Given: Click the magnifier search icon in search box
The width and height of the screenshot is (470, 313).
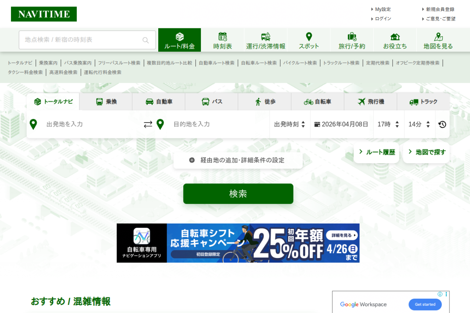Looking at the screenshot, I should pyautogui.click(x=146, y=40).
